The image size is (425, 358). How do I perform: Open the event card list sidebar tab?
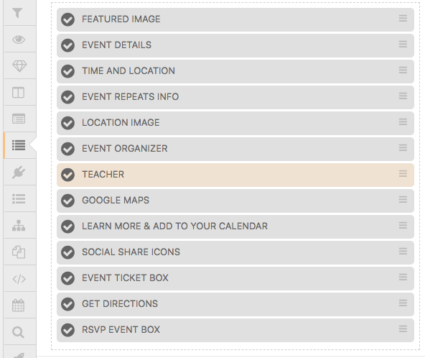point(19,119)
